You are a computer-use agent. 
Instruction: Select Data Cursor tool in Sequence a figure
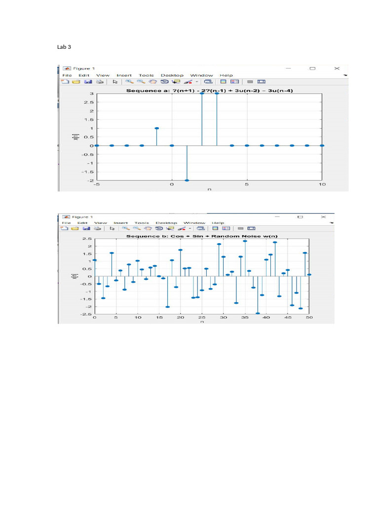click(176, 82)
